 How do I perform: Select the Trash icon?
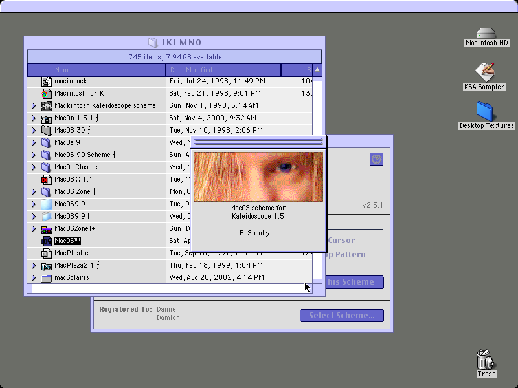pyautogui.click(x=485, y=360)
